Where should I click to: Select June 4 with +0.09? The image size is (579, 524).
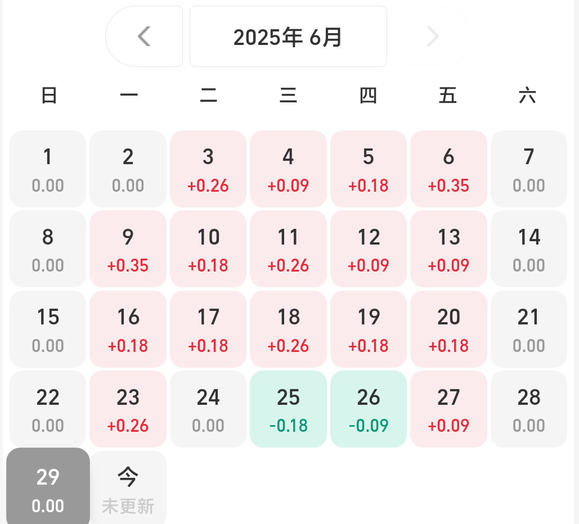(x=288, y=169)
